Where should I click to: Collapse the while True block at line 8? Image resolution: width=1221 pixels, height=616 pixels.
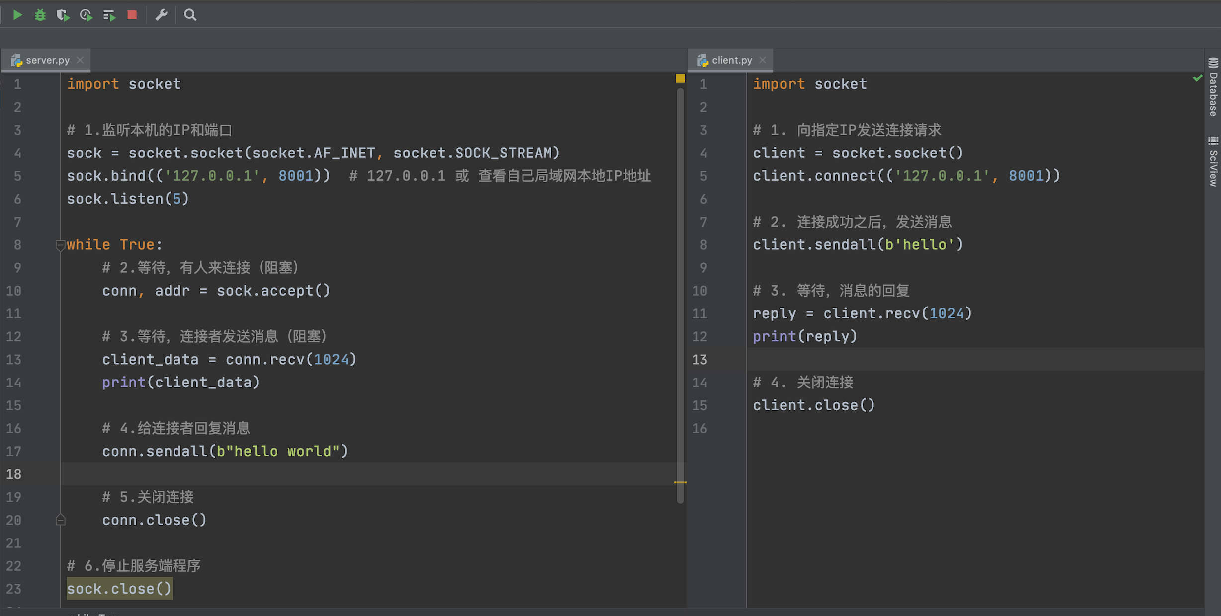click(60, 245)
